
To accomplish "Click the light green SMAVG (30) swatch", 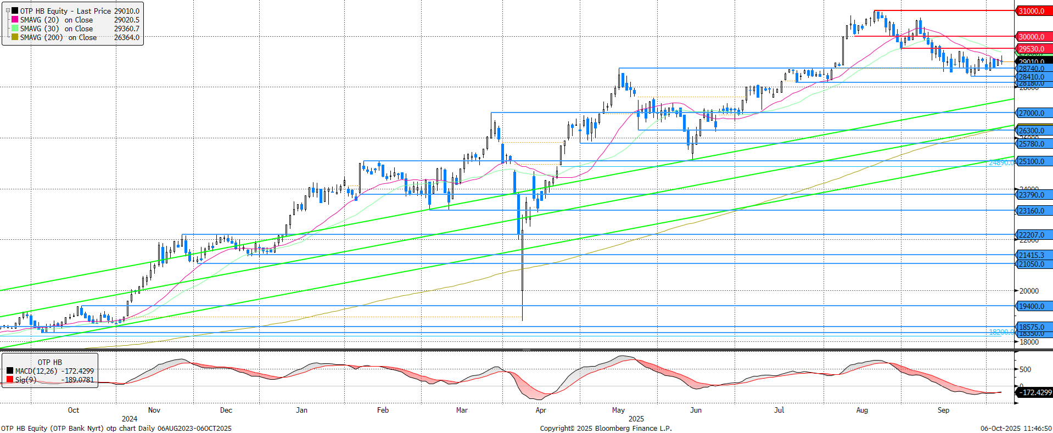I will (15, 29).
